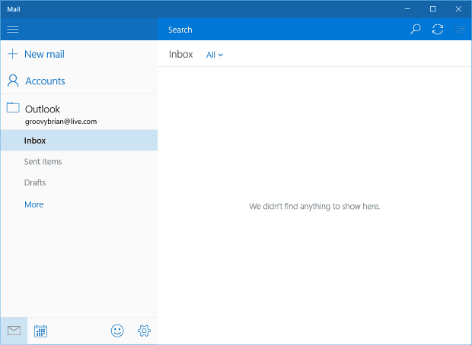
Task: Click into the Search field
Action: (283, 30)
